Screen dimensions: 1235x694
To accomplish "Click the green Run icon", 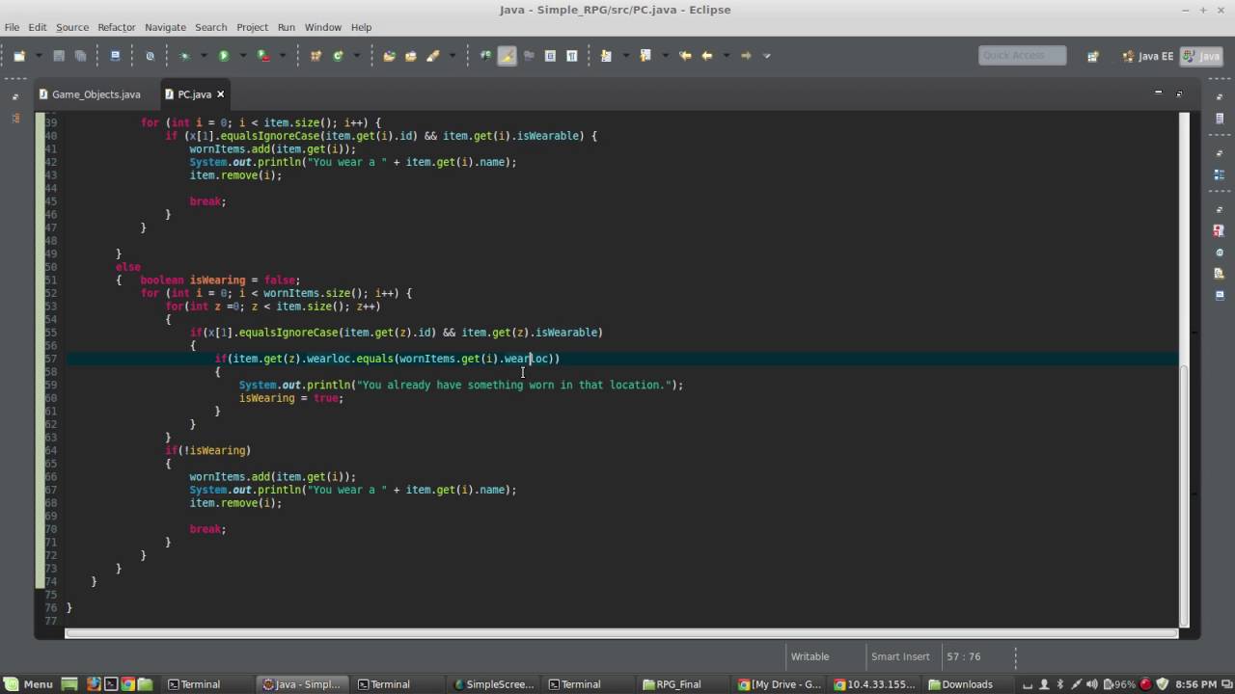I will (x=224, y=56).
